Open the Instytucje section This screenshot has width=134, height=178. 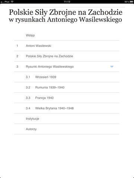click(x=67, y=119)
